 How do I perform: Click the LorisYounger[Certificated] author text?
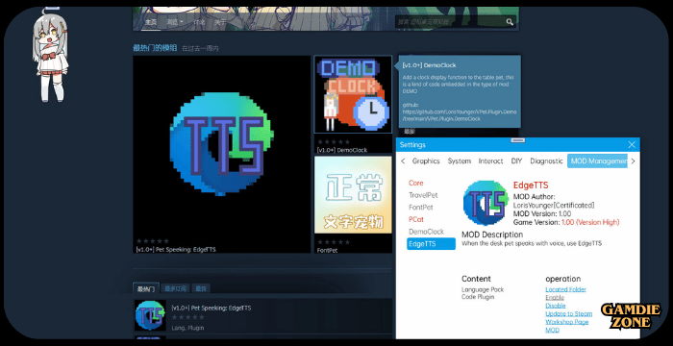554,206
